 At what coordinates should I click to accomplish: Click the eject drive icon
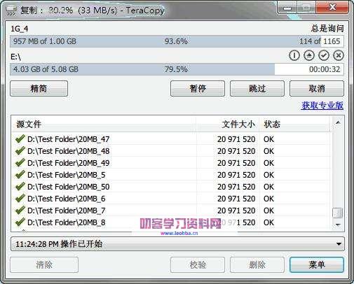pyautogui.click(x=309, y=55)
